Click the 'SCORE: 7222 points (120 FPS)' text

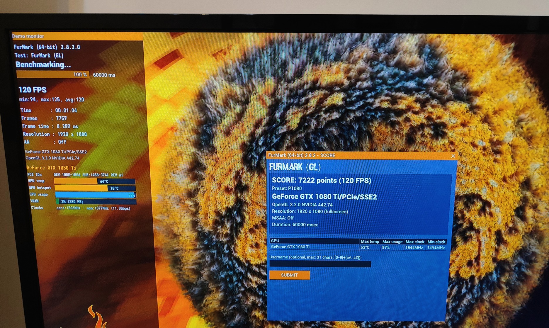point(322,181)
